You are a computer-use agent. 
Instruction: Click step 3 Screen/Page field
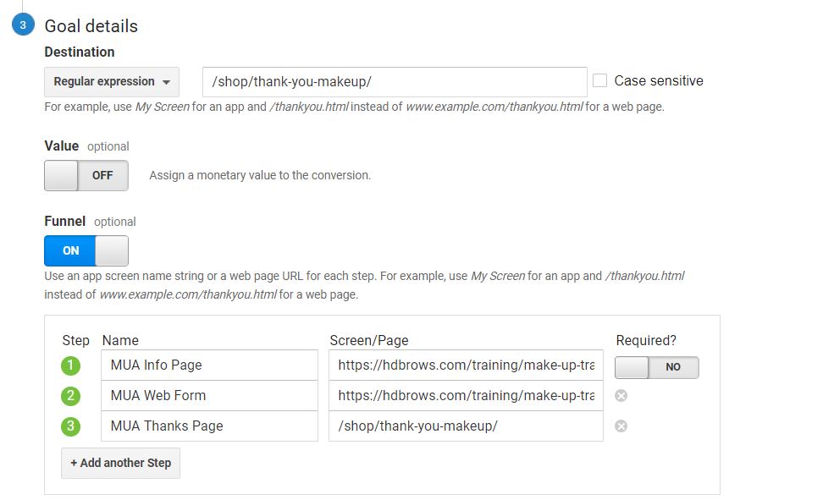[466, 426]
